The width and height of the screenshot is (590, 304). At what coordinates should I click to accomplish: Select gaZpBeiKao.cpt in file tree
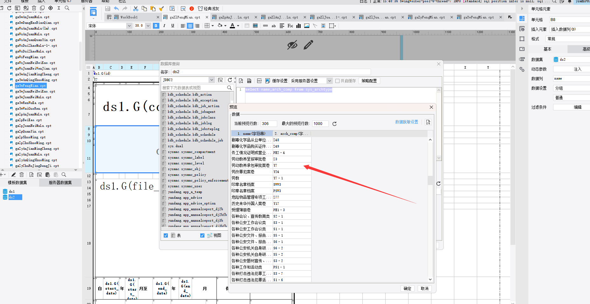coord(28,120)
